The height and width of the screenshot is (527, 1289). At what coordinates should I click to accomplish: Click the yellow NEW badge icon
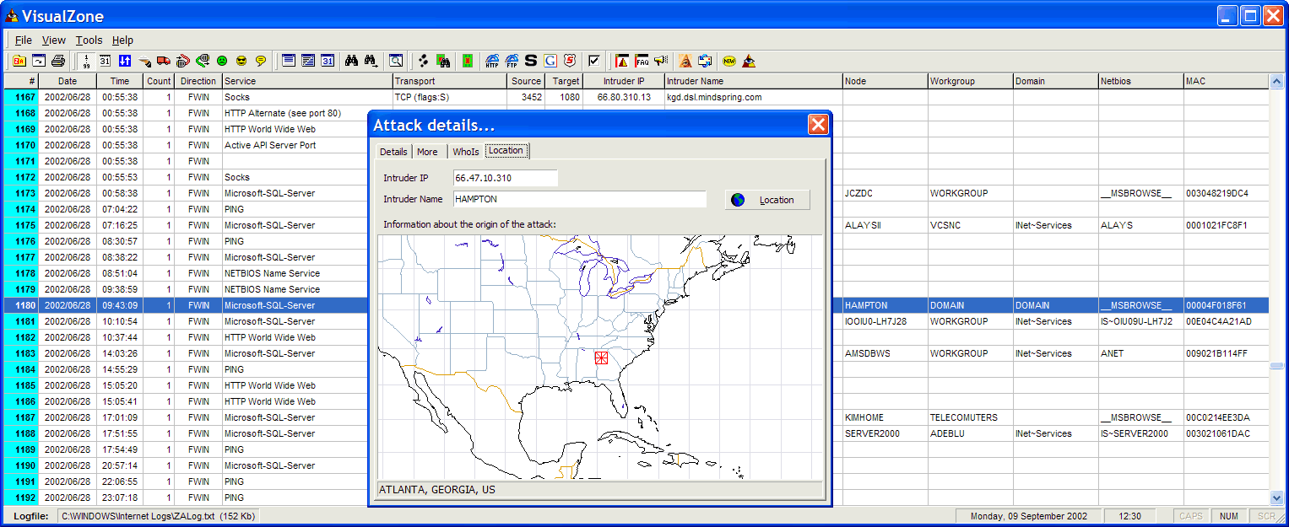(728, 61)
